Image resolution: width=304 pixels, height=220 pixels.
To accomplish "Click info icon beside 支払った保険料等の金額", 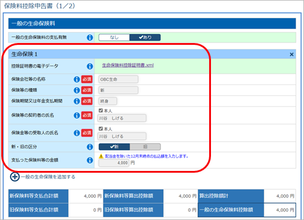I will click(90, 160).
